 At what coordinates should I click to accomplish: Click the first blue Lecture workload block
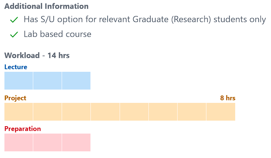[18, 81]
